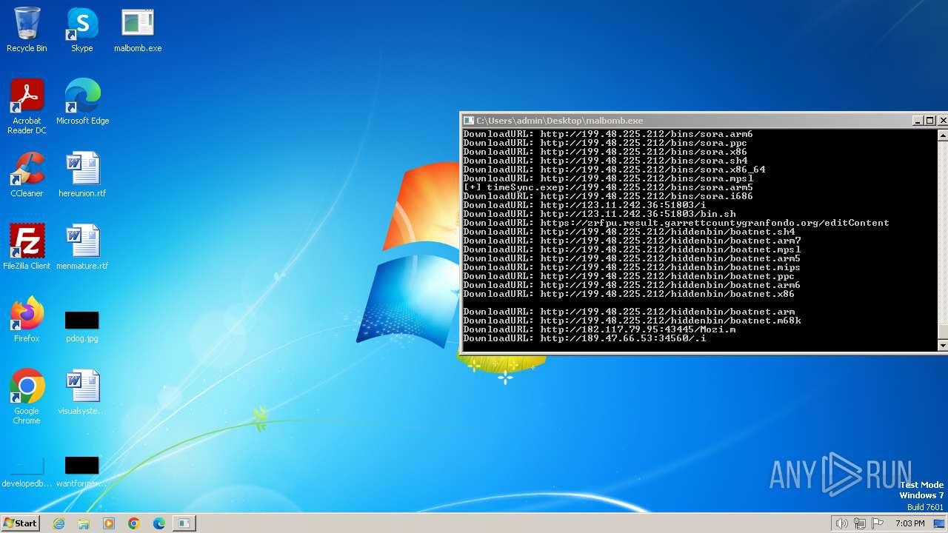
Task: Click the timeSync.exe console line
Action: pos(608,187)
